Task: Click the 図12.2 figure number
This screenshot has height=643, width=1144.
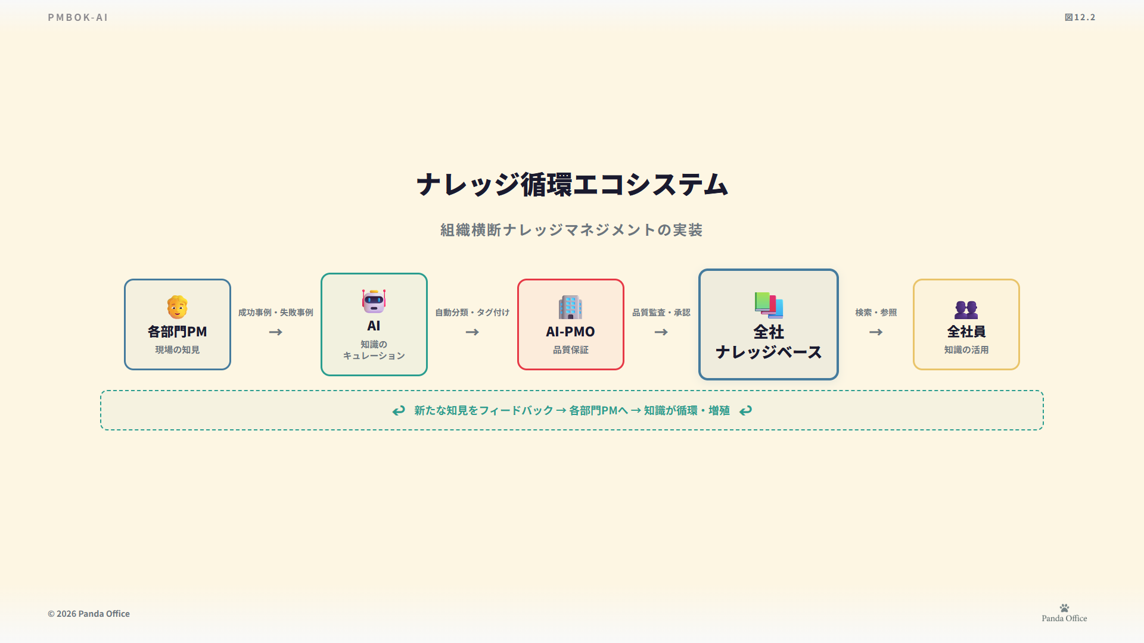Action: click(x=1080, y=17)
